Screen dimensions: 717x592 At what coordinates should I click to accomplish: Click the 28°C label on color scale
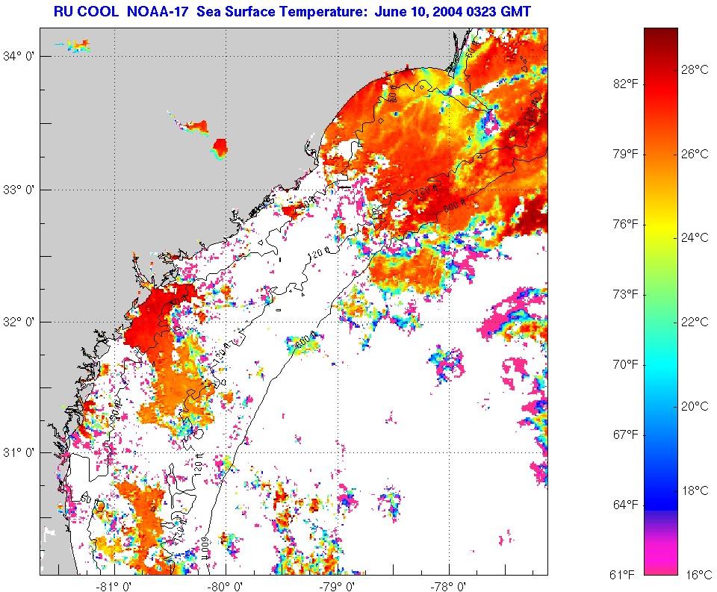click(x=695, y=69)
